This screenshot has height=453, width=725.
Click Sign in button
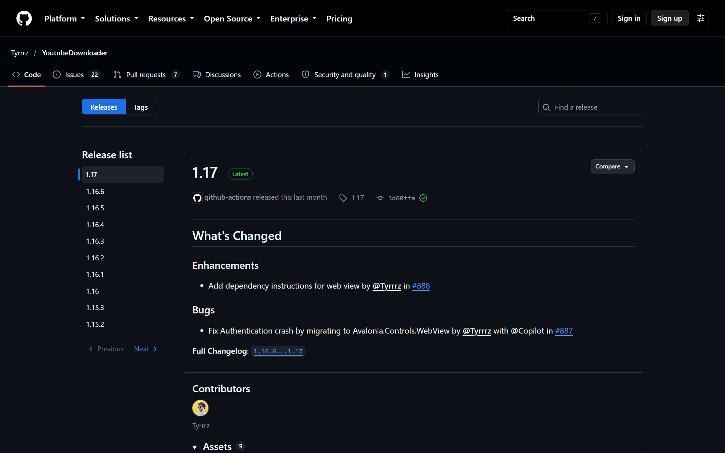click(629, 18)
